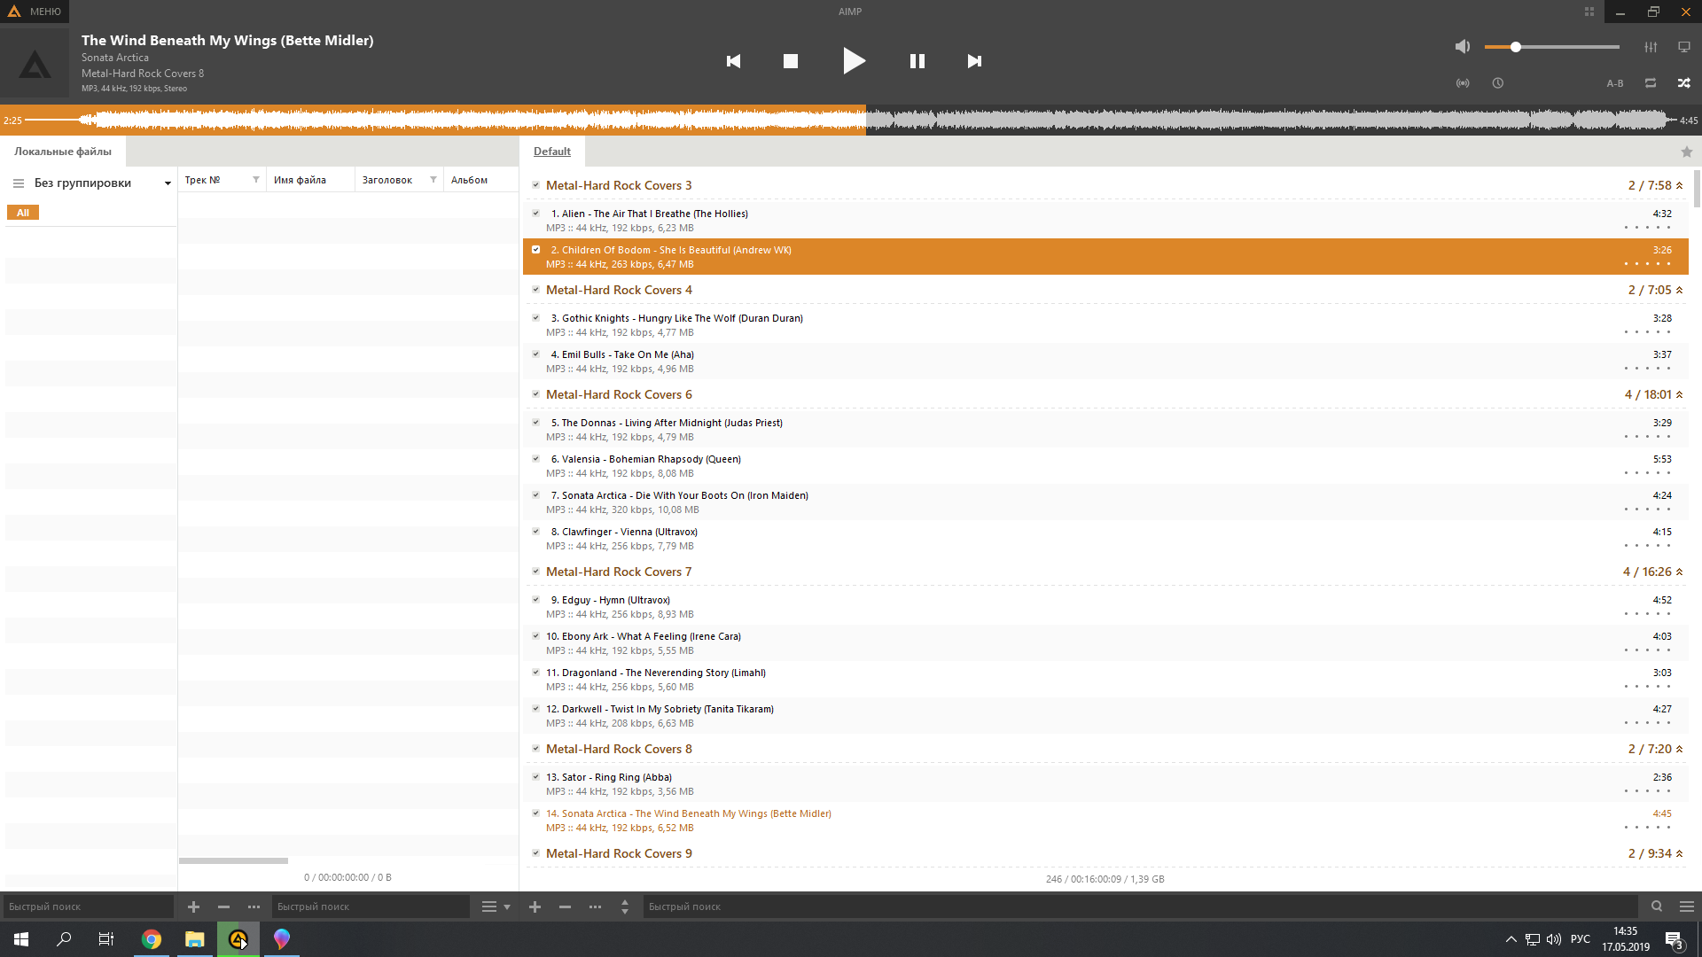Uncheck the Metal-Hard Rock Covers 3 group checkbox

pyautogui.click(x=535, y=185)
